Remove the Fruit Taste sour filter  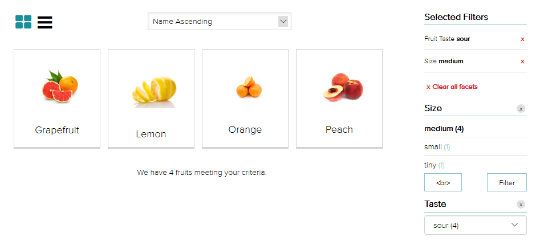pos(522,39)
